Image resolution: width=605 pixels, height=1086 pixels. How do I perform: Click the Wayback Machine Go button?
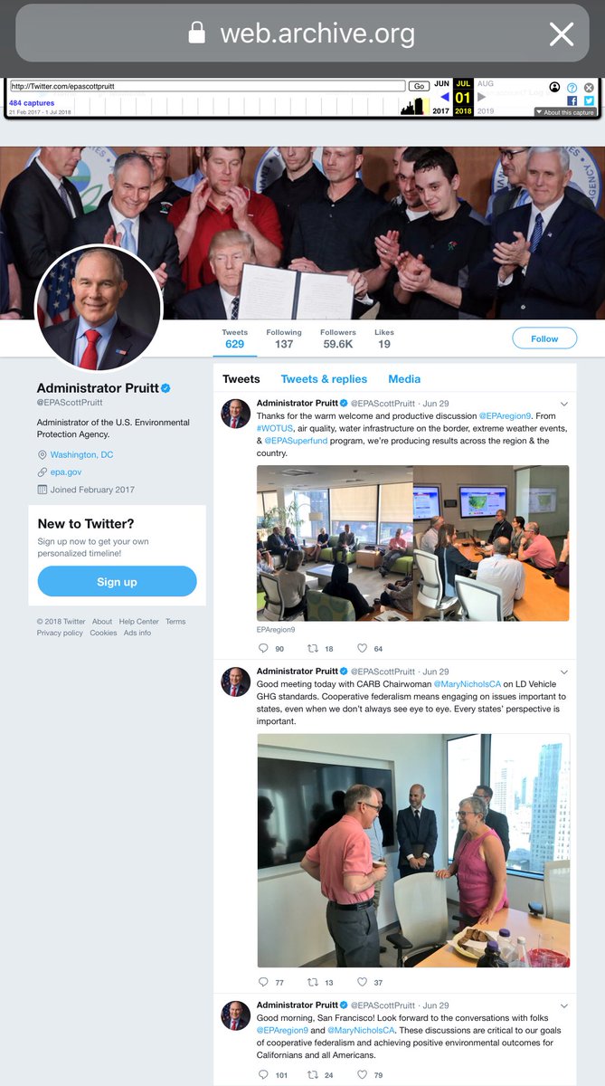[x=419, y=86]
